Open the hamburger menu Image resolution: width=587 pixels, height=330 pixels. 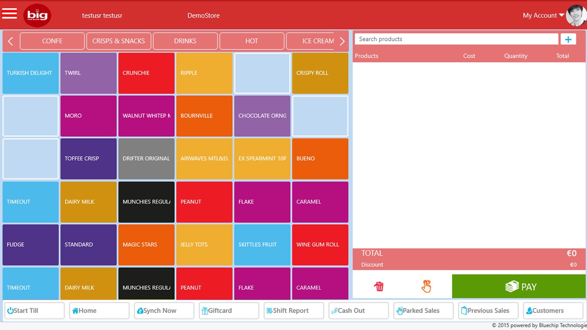coord(9,14)
